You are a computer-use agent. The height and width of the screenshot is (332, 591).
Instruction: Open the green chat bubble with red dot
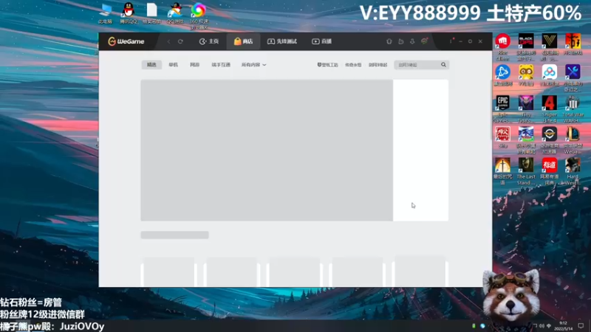pyautogui.click(x=424, y=41)
